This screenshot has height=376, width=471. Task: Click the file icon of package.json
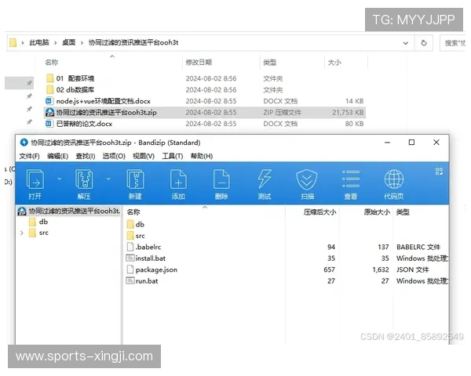130,269
